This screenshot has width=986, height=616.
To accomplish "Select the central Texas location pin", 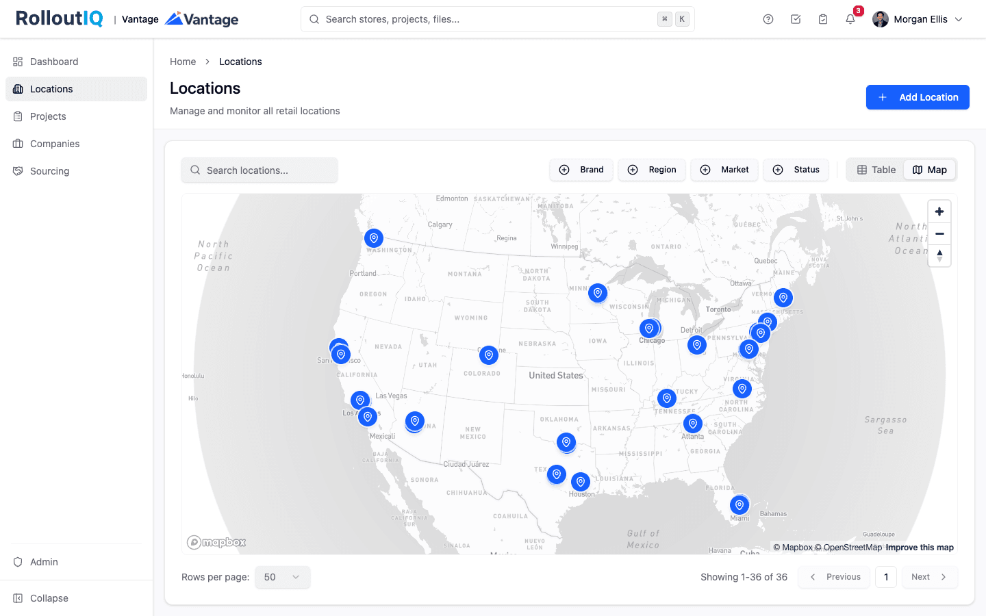I will tap(557, 474).
